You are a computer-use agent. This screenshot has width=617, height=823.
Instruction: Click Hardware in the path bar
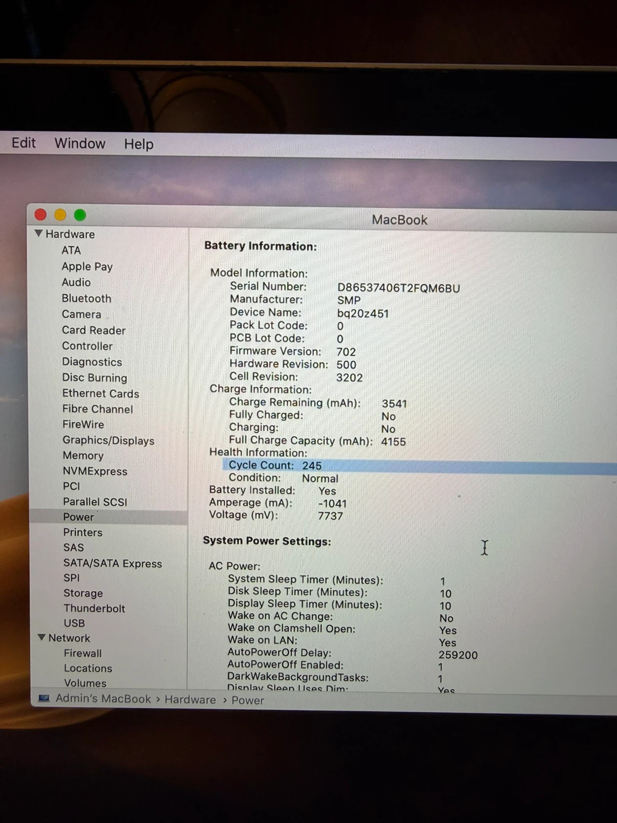pos(190,700)
